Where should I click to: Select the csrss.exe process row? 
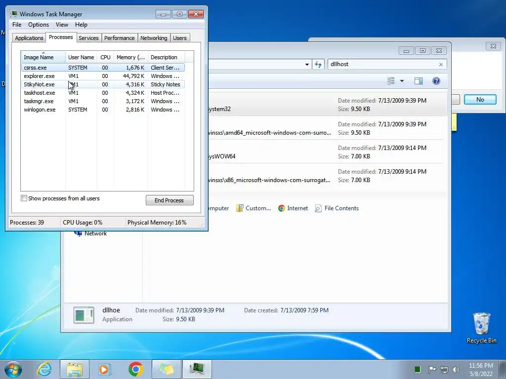point(103,68)
